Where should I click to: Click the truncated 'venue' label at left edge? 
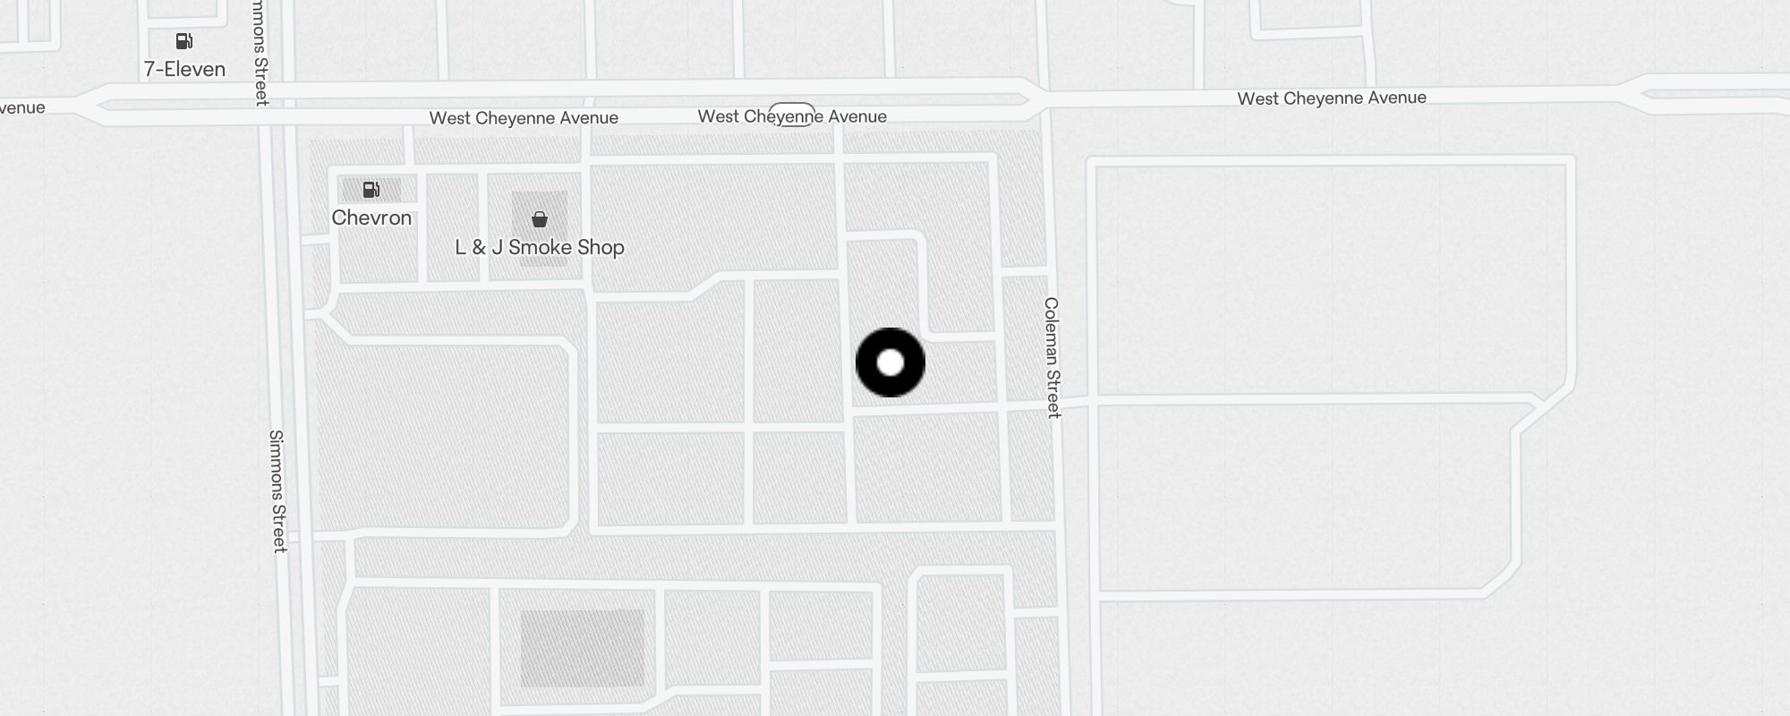tap(22, 108)
